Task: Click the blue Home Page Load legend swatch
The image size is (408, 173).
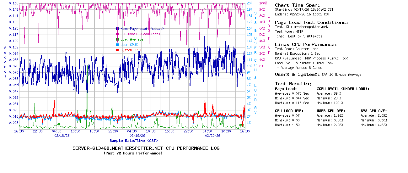Action: [x=117, y=29]
